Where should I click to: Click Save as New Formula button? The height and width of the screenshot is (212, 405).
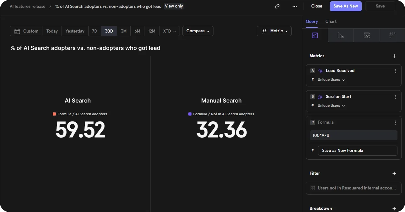coord(358,151)
